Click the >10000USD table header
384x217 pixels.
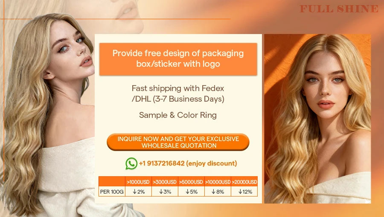pyautogui.click(x=218, y=182)
